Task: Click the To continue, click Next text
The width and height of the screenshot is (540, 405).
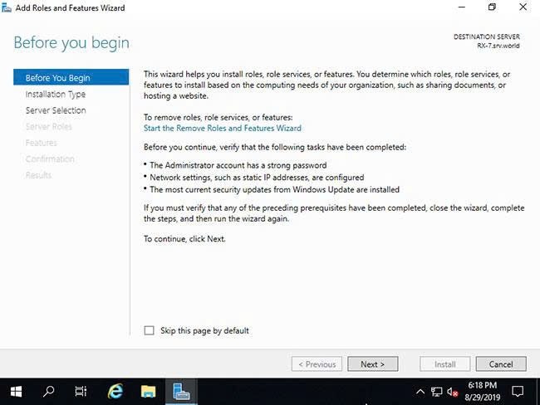Action: click(184, 239)
